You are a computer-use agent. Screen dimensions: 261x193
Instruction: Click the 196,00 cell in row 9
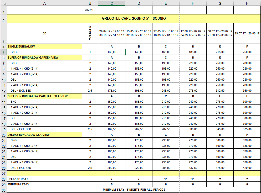tap(166, 74)
